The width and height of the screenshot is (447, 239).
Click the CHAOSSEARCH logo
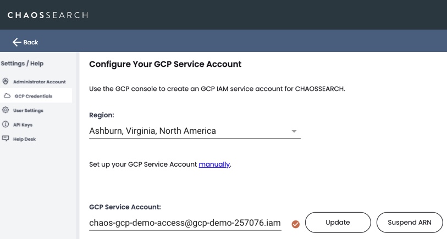click(48, 15)
